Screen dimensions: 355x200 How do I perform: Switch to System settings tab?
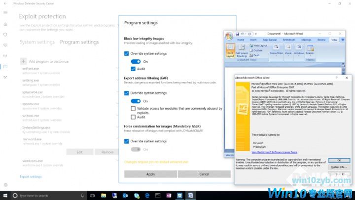(37, 42)
